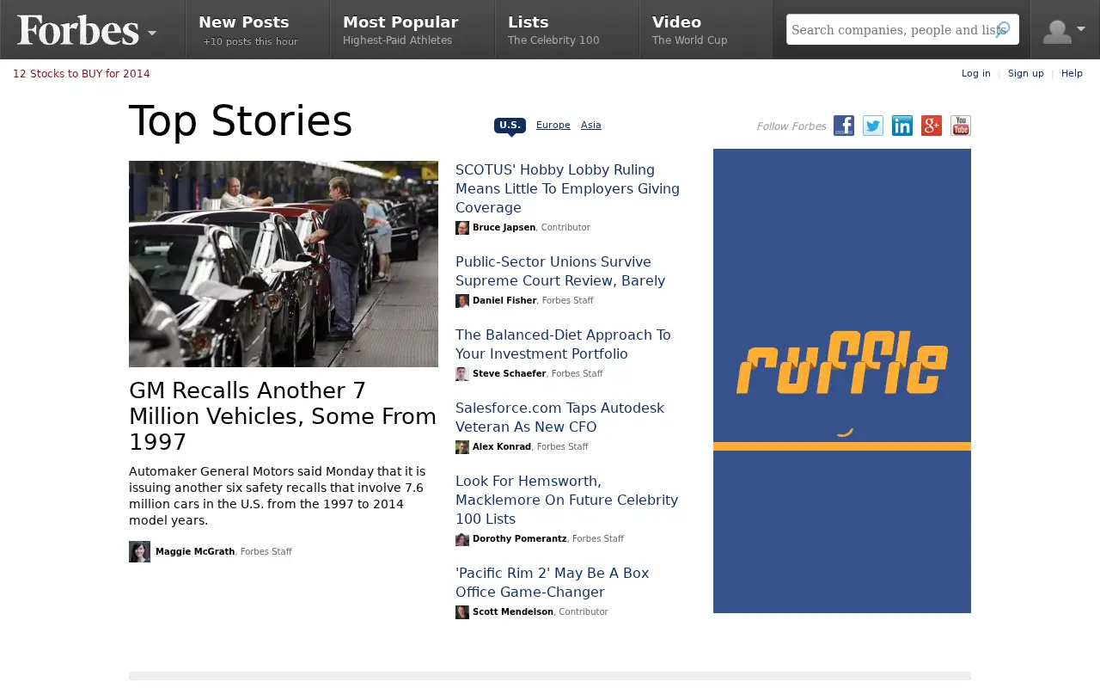Click Dorothy Pomerantz author name

519,539
